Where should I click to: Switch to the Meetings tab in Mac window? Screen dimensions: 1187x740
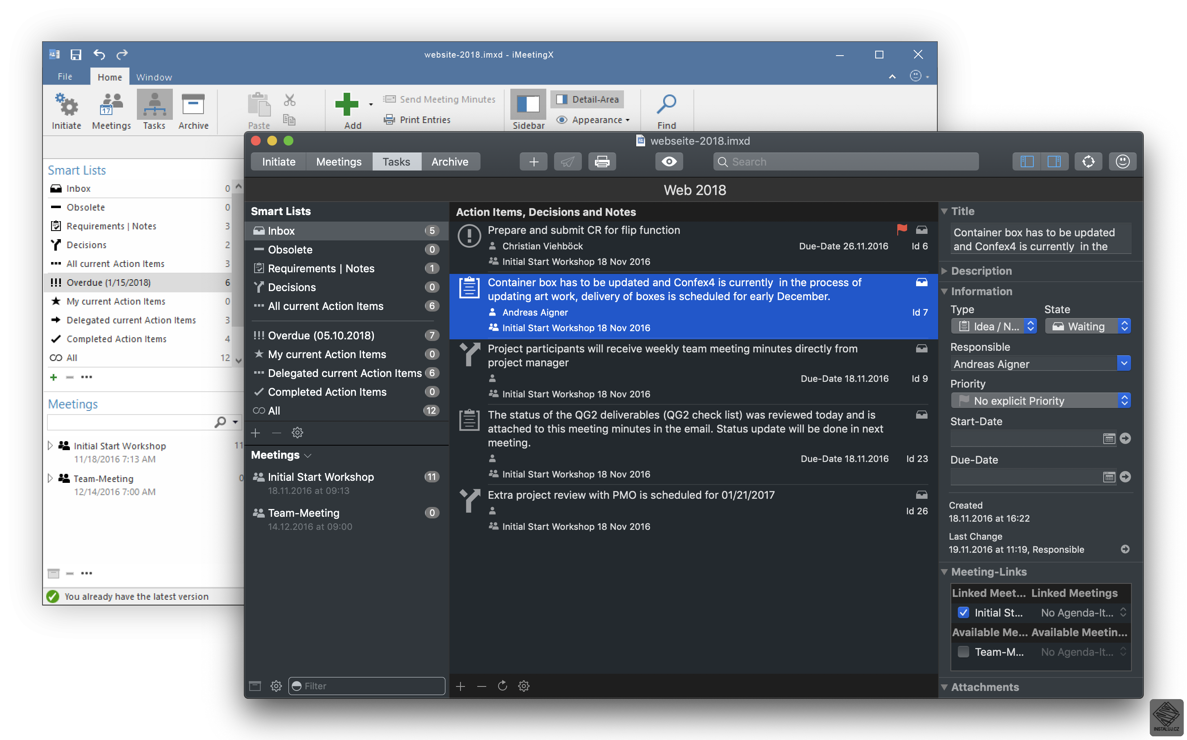tap(338, 161)
